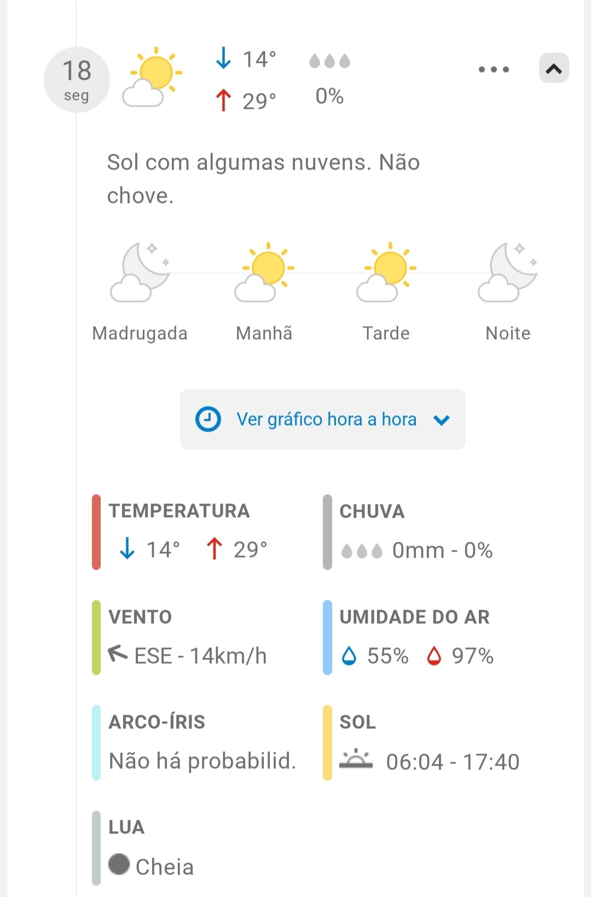Click the ESE wind direction arrow
Viewport: 591px width, 897px height.
[x=118, y=653]
